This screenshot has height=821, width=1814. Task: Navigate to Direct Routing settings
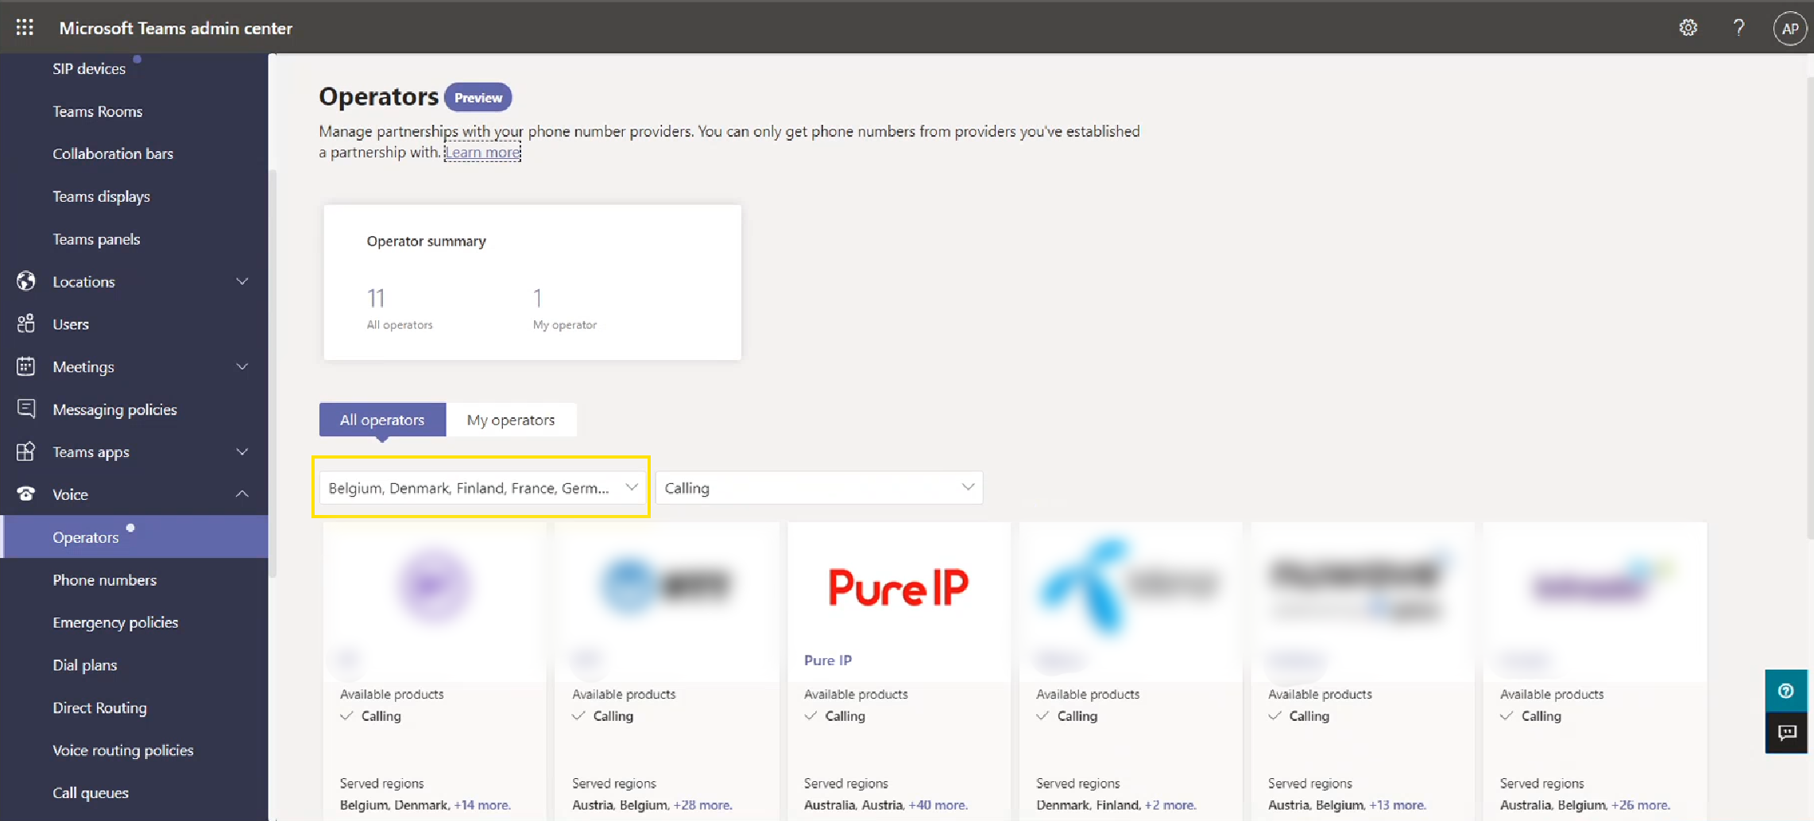[99, 707]
